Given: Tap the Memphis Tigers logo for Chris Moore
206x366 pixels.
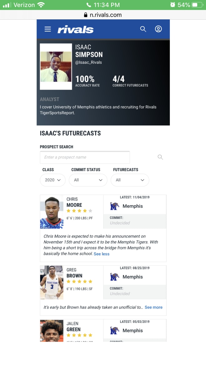Looking at the screenshot, I should (x=115, y=206).
